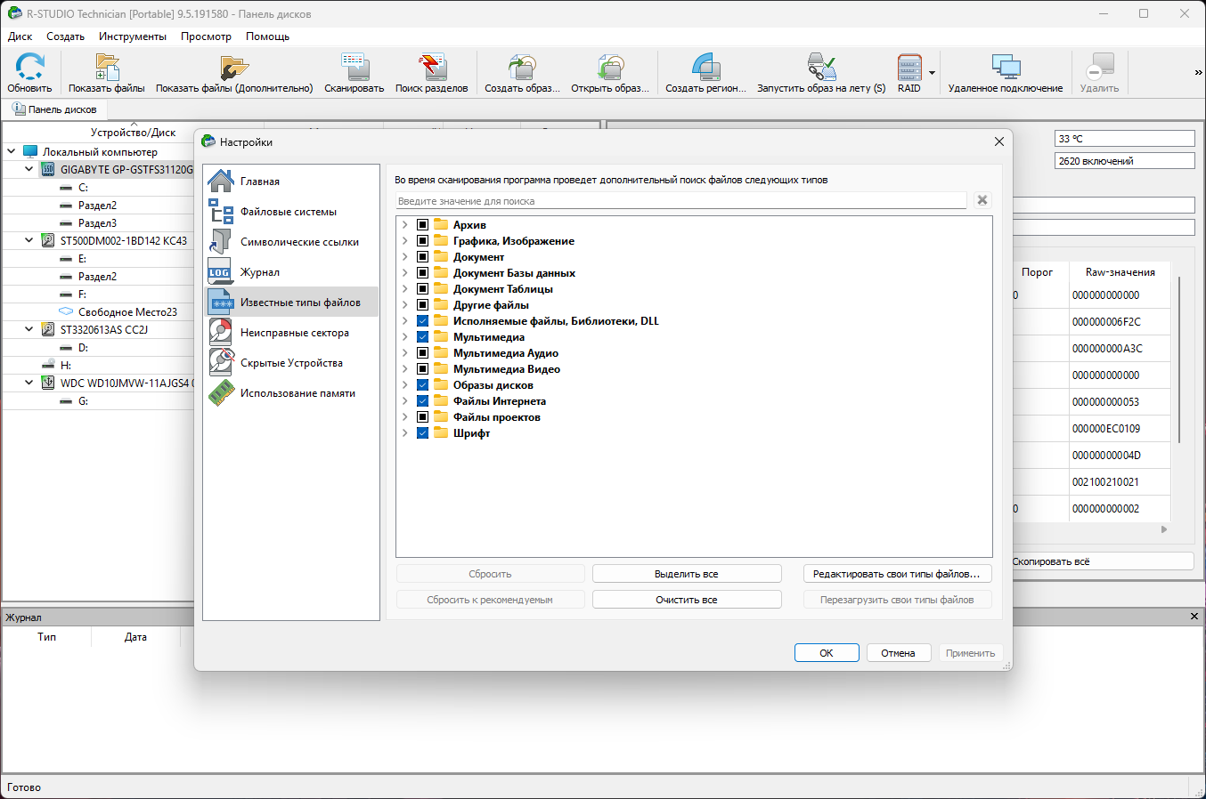Click the Refresh (Обновить) toolbar icon
1206x799 pixels.
pyautogui.click(x=29, y=73)
